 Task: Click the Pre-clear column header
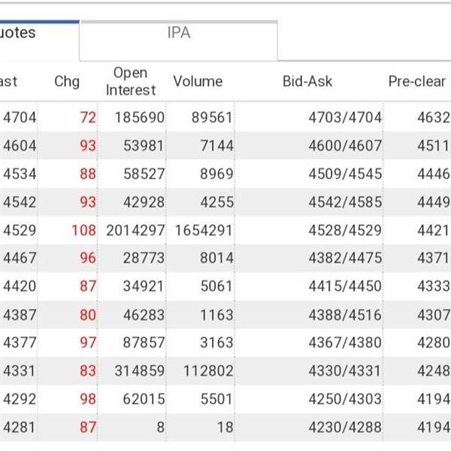pyautogui.click(x=417, y=81)
